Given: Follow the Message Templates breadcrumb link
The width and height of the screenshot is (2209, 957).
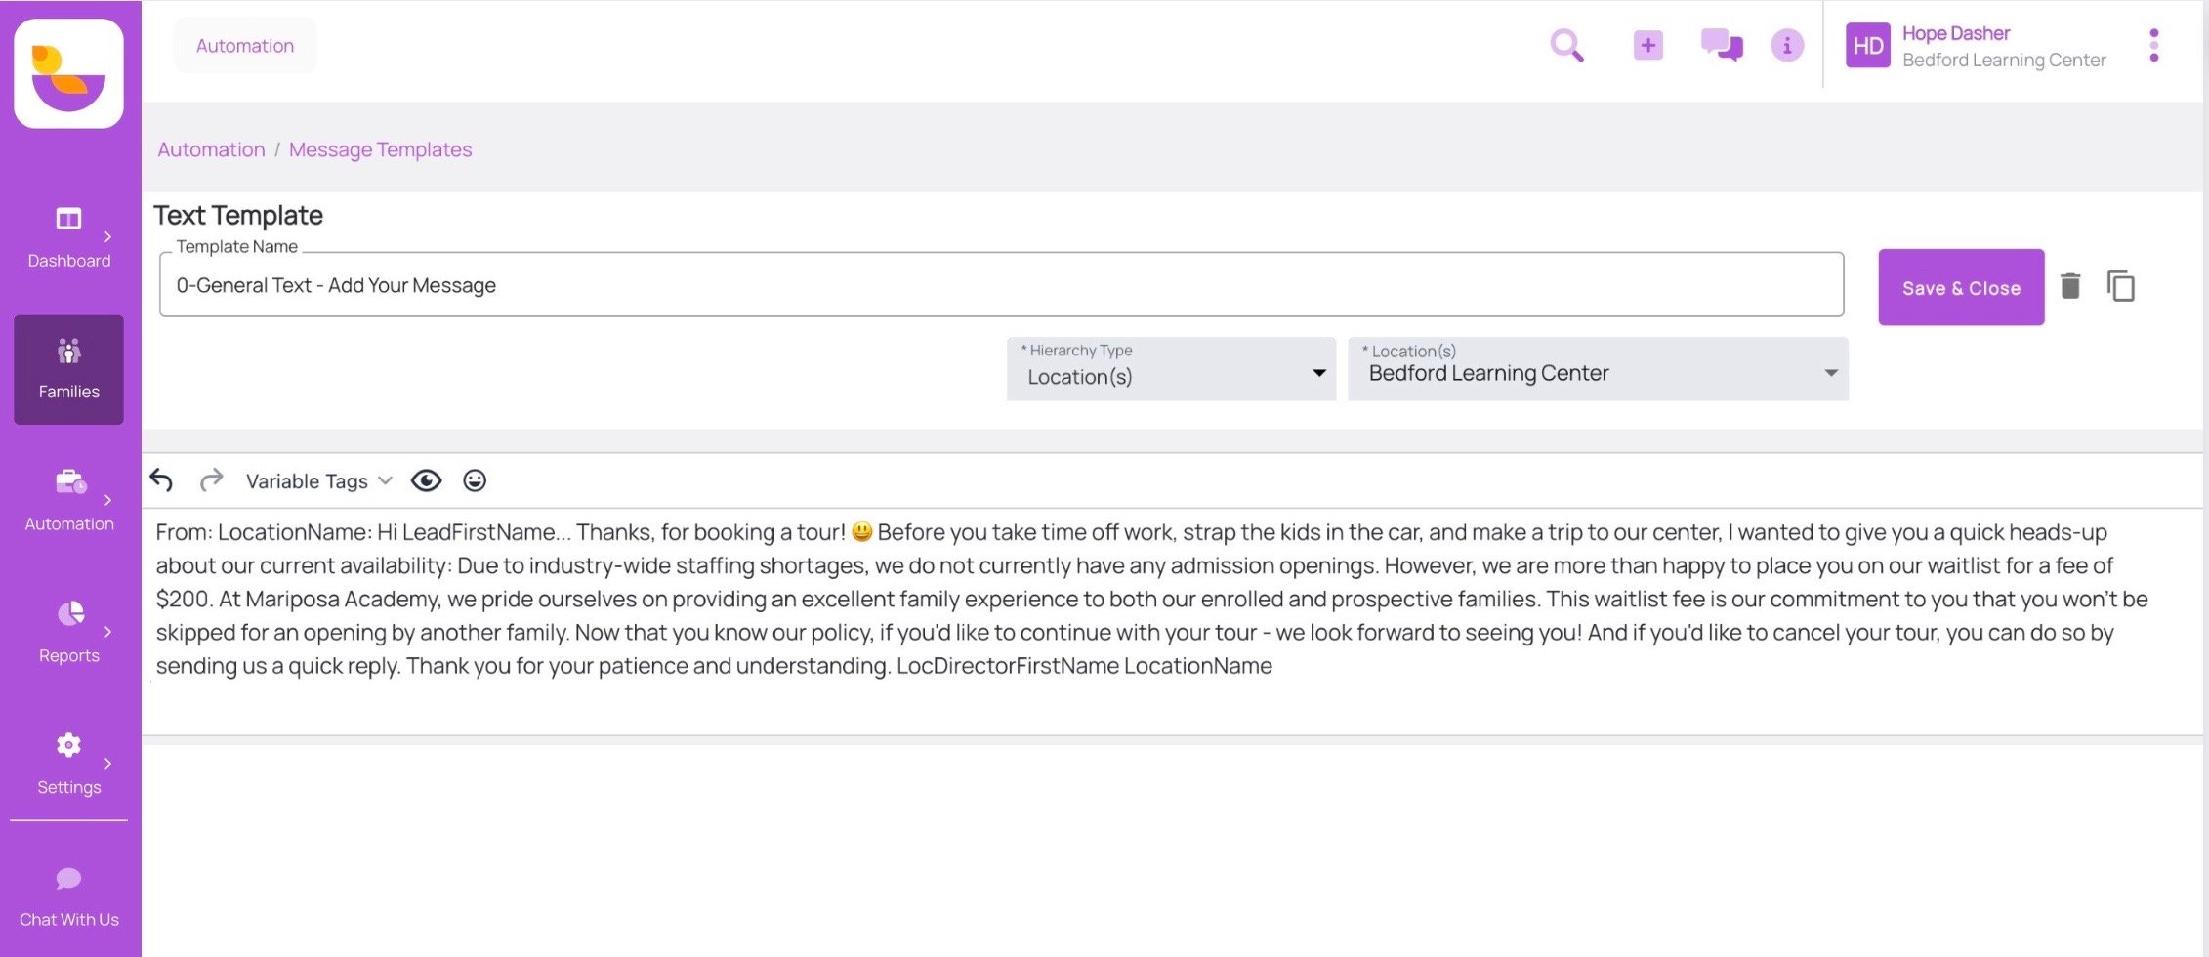Looking at the screenshot, I should coord(380,149).
